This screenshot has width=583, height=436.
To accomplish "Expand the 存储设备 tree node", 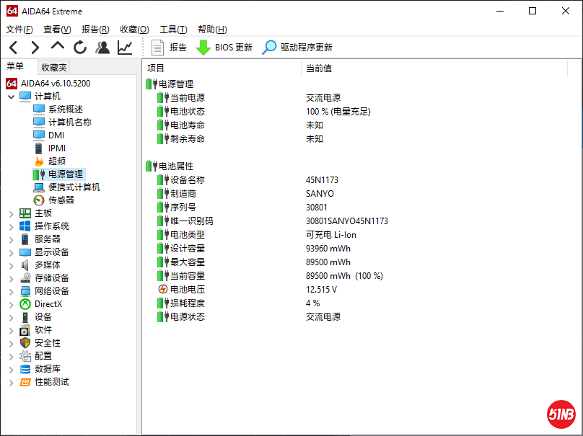I will point(12,277).
